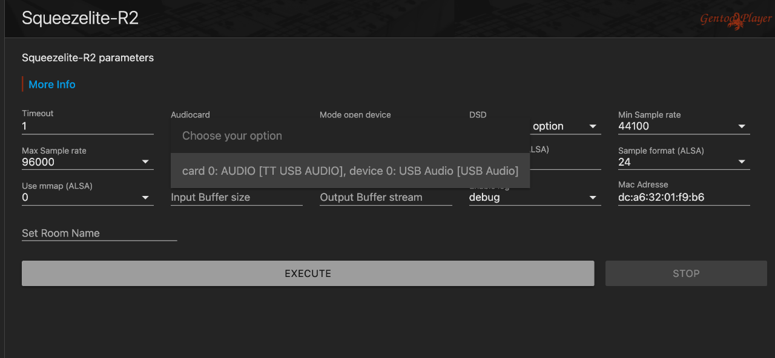Focus the Timeout input field
The height and width of the screenshot is (358, 775).
pos(88,126)
